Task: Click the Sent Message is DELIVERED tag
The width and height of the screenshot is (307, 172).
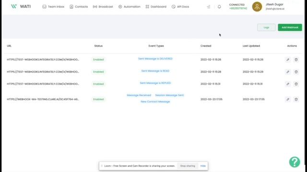Action: (155, 59)
